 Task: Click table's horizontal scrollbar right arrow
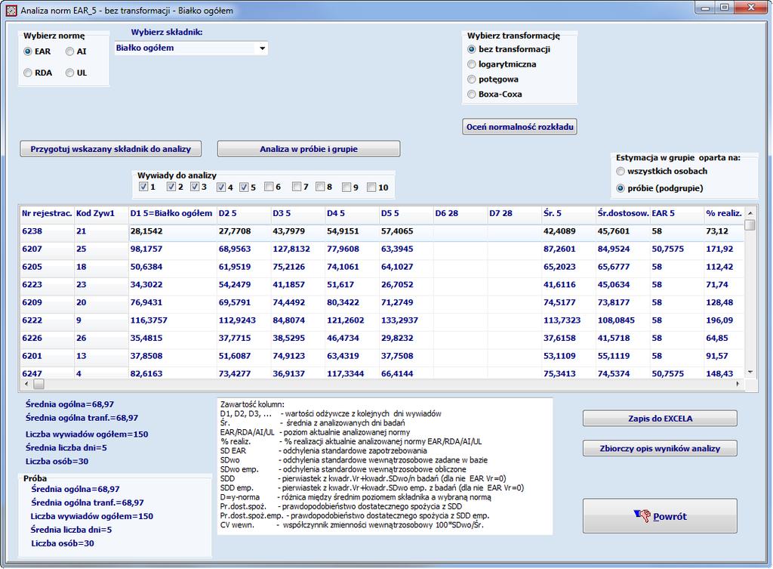738,383
